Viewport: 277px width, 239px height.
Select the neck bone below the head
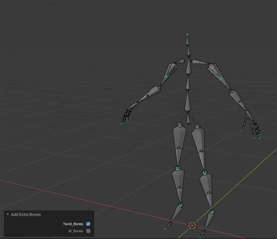(x=189, y=51)
